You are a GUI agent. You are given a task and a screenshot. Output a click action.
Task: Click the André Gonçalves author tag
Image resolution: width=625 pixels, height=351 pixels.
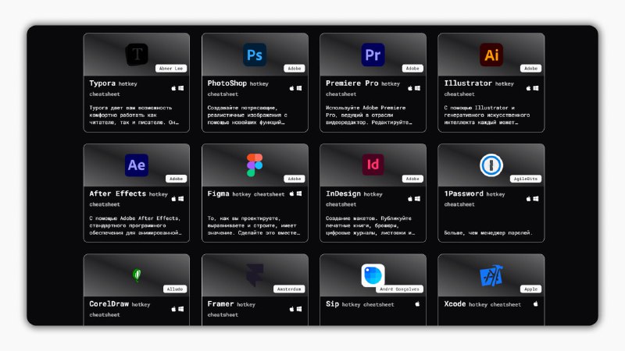(x=399, y=289)
